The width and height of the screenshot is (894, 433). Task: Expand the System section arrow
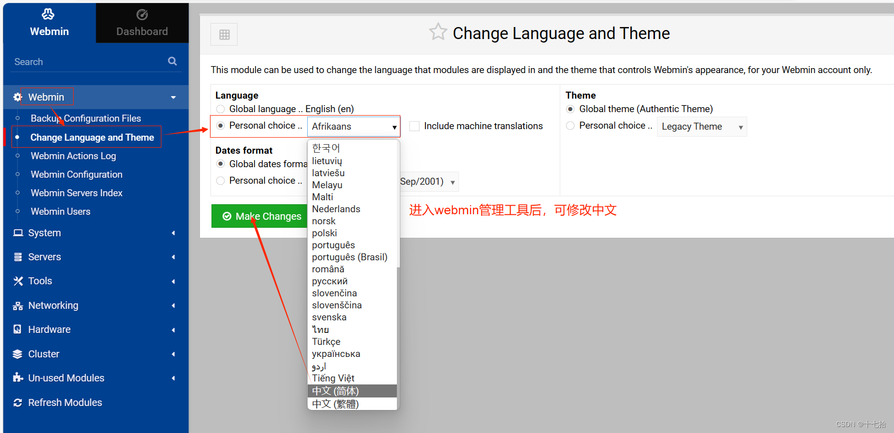[x=173, y=233]
